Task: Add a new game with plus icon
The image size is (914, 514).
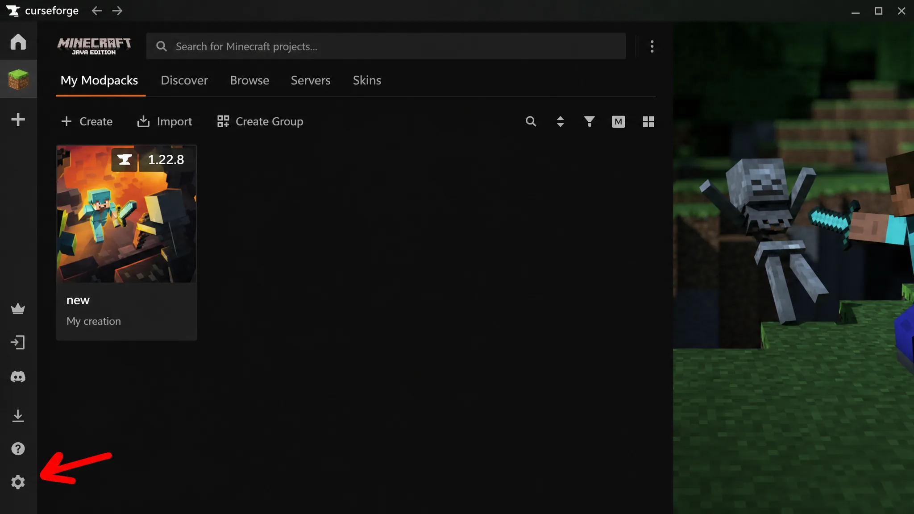Action: (x=18, y=120)
